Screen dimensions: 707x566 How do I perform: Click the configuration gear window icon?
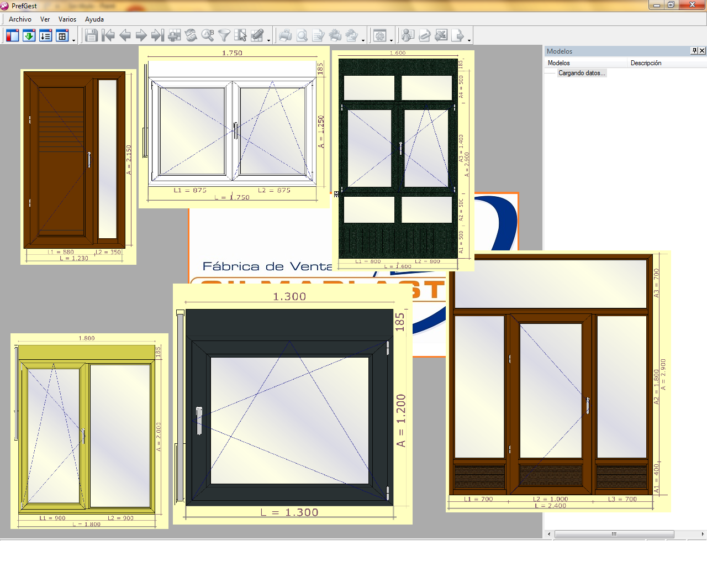pyautogui.click(x=380, y=36)
